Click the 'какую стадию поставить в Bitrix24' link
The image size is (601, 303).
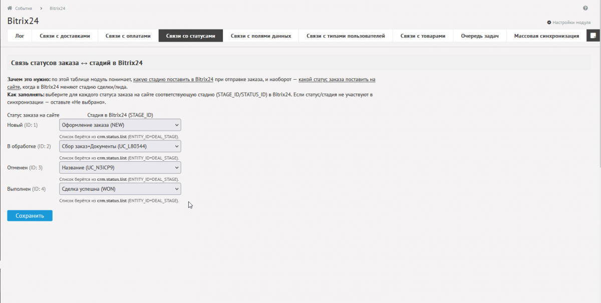173,79
